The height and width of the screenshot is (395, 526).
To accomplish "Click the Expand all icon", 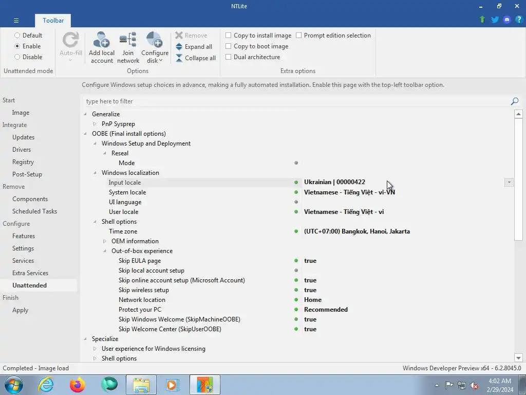I will [179, 47].
